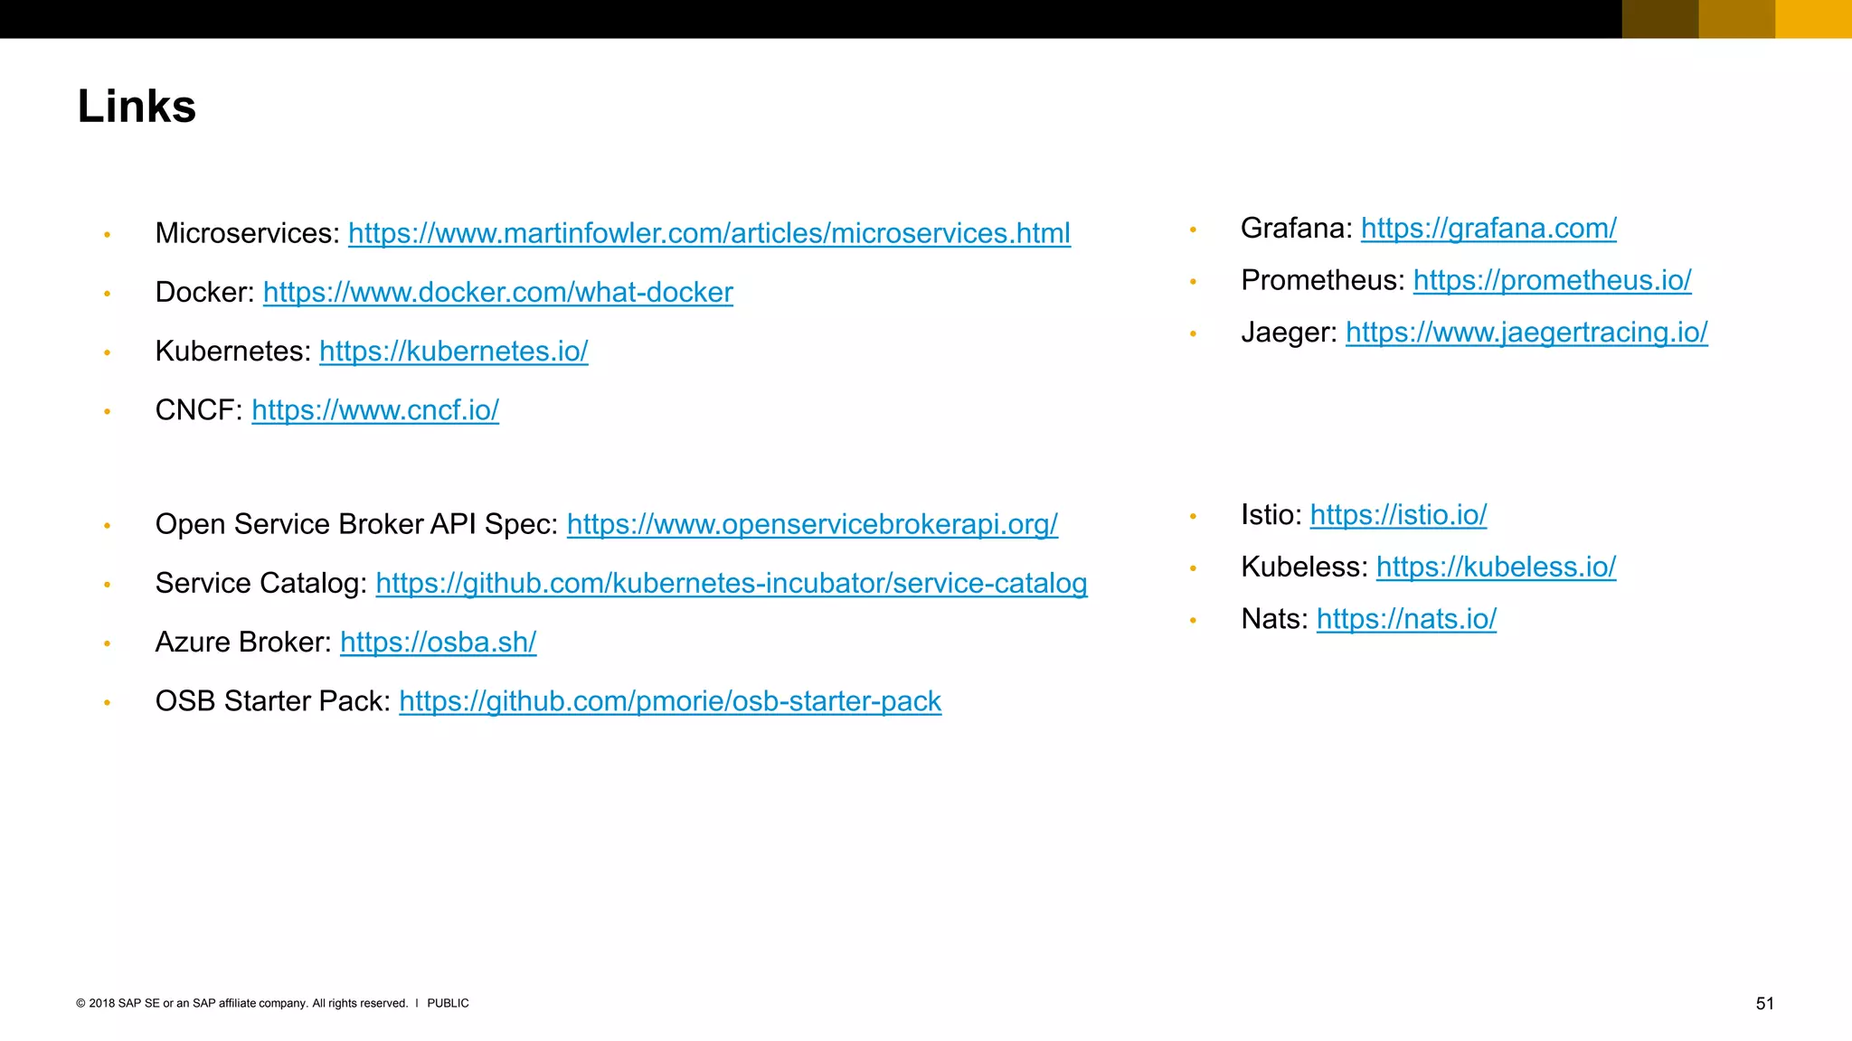Screen dimensions: 1852x1041
Task: Click the PUBLIC classification label
Action: tap(448, 1003)
